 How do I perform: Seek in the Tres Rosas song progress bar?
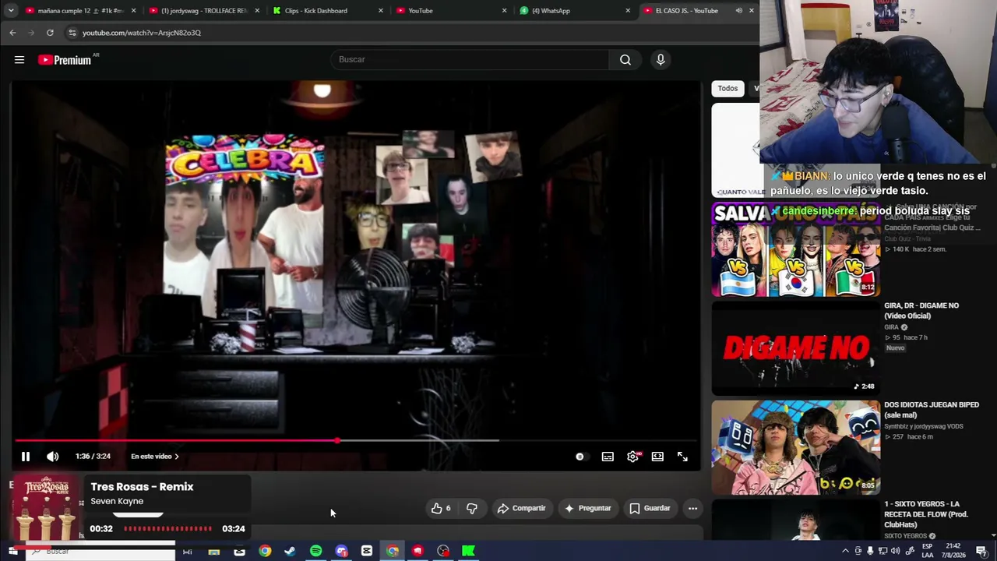point(167,529)
